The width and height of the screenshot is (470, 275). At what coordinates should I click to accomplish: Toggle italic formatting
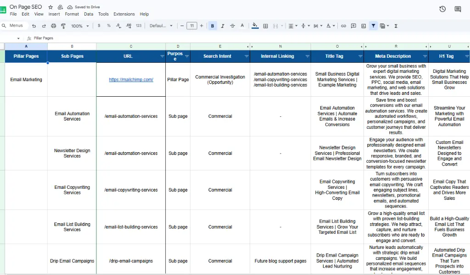click(223, 26)
